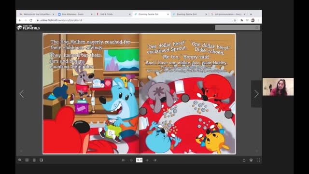Switch to the zolt pronunciation Google tab
This screenshot has height=174, width=309.
(228, 14)
